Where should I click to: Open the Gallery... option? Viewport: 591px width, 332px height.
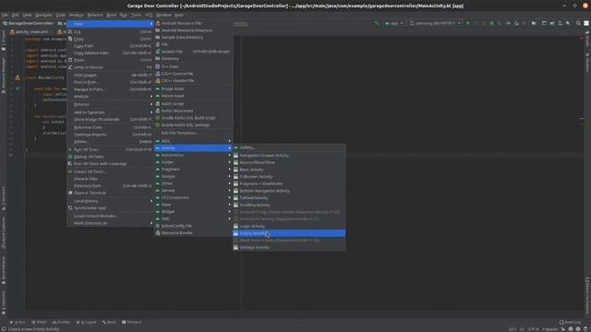coord(289,148)
